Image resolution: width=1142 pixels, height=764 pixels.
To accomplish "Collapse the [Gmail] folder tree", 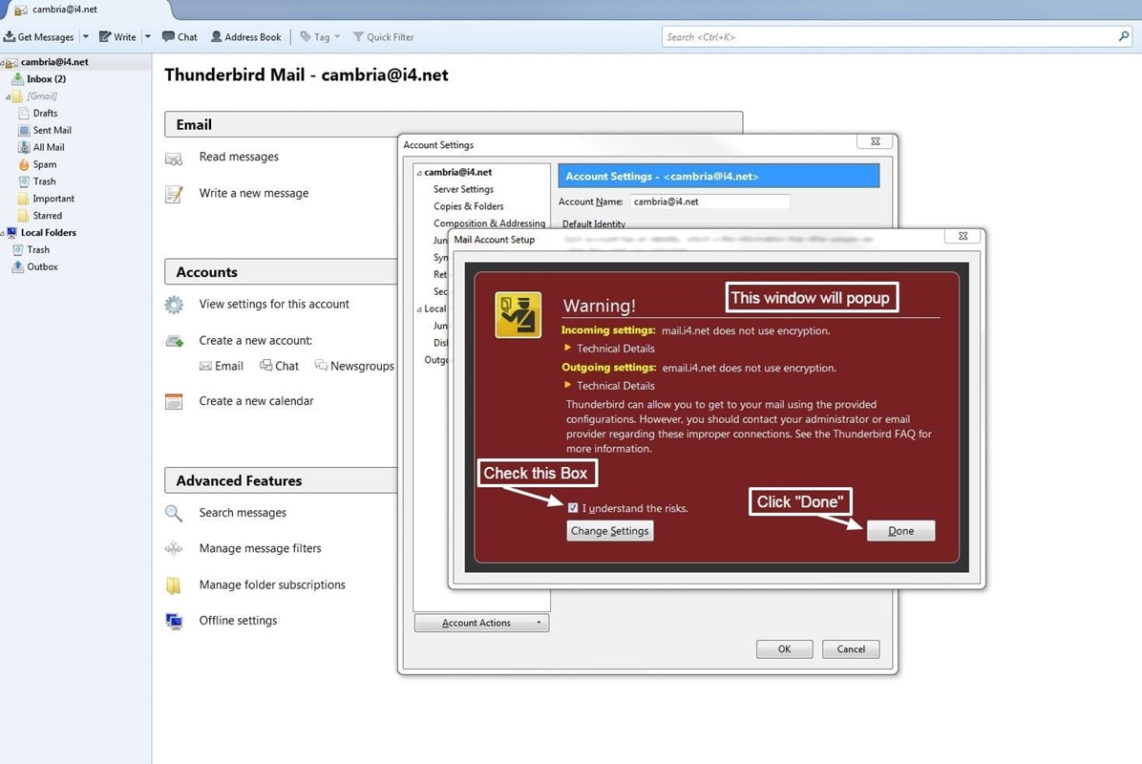I will pyautogui.click(x=8, y=96).
